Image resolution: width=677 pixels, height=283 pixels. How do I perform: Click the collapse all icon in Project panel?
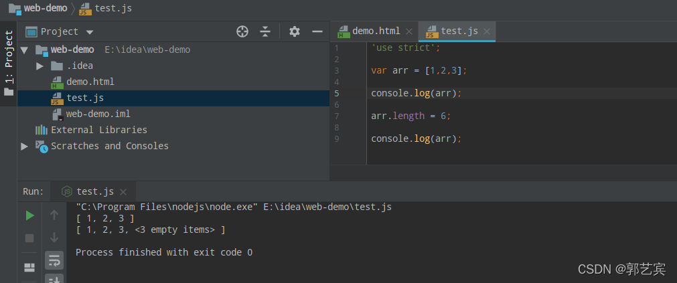pos(265,31)
